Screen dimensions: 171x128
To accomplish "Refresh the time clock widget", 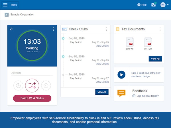I will pyautogui.click(x=11, y=29).
